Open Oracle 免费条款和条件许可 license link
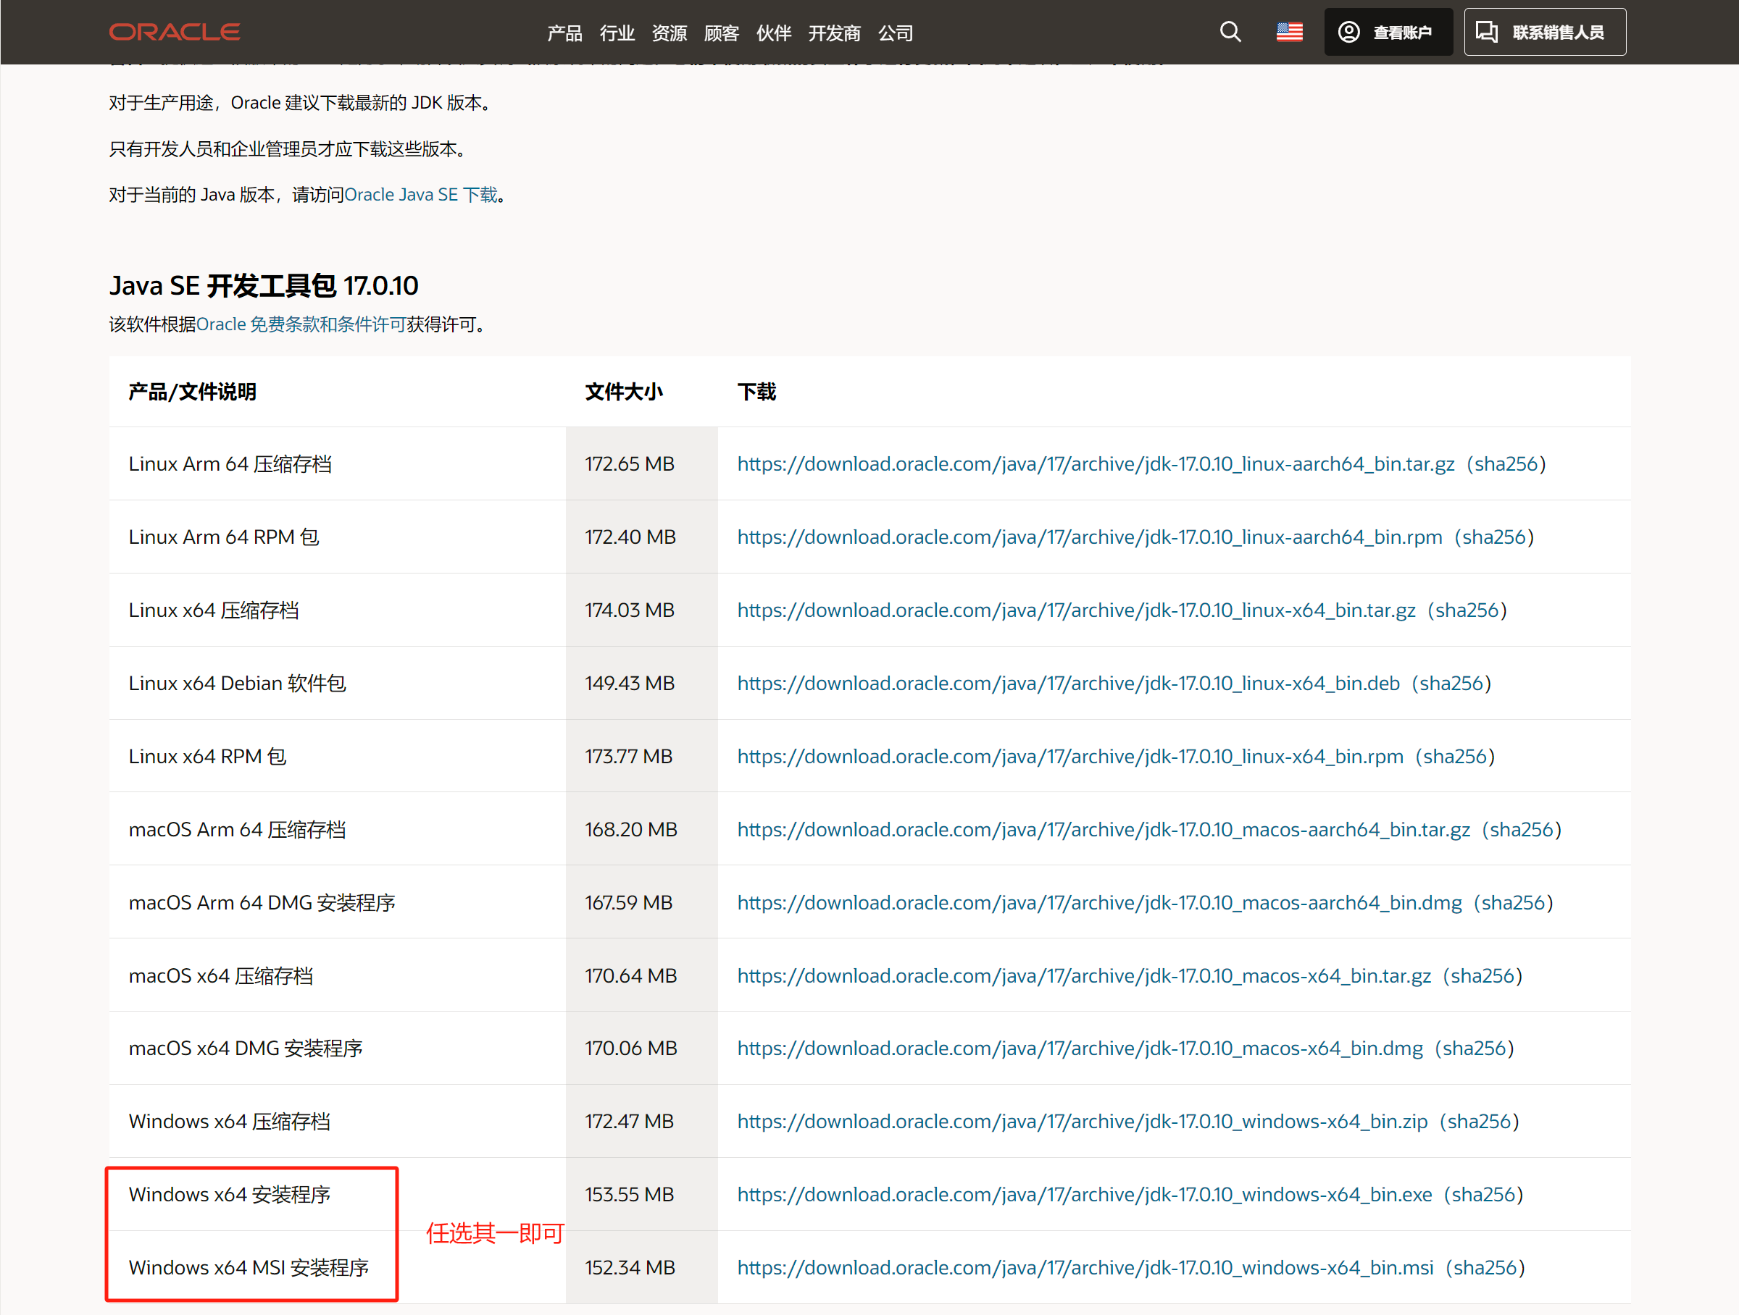This screenshot has width=1739, height=1315. pos(301,324)
